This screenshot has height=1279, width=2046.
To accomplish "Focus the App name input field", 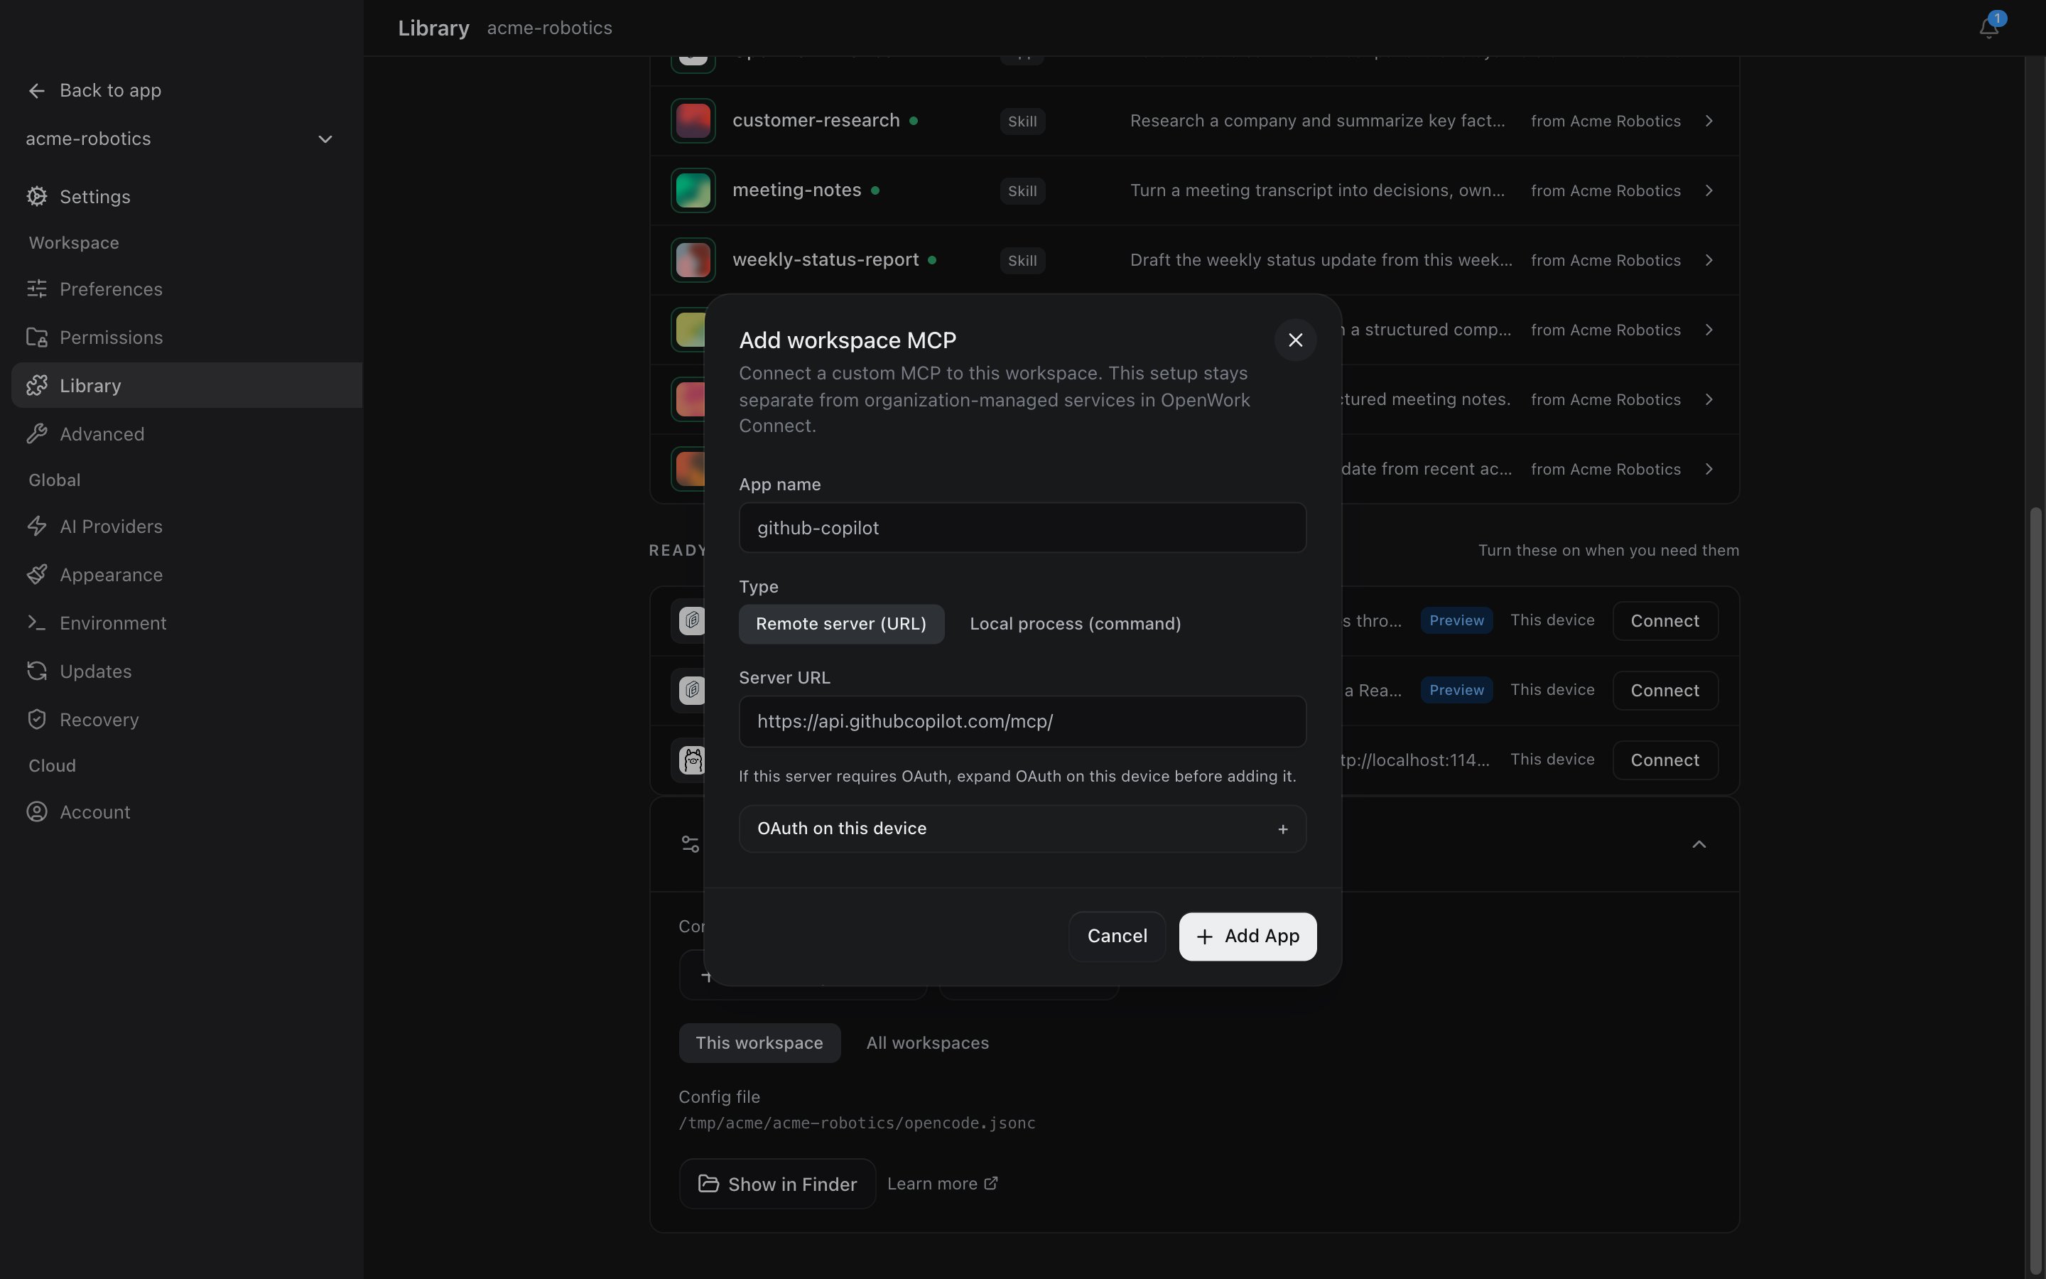I will 1022,528.
